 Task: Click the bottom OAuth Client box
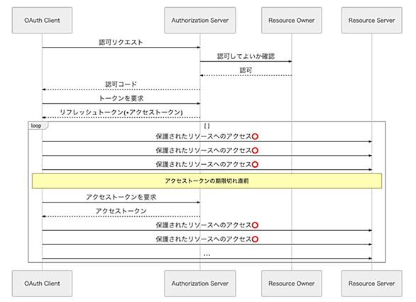coord(42,284)
